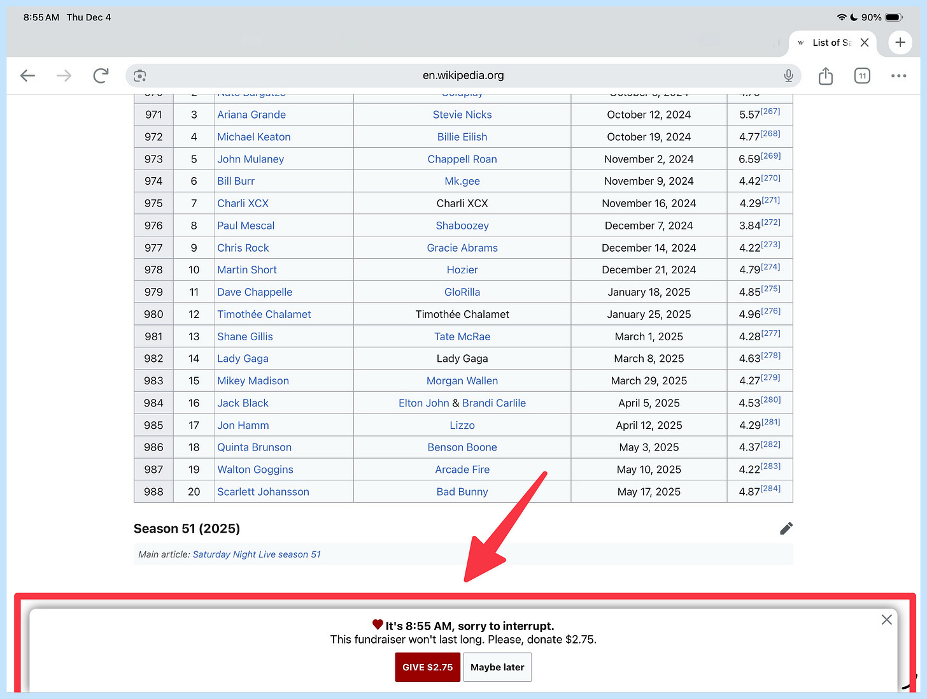Check battery status at 90%
This screenshot has width=927, height=699.
pyautogui.click(x=882, y=17)
